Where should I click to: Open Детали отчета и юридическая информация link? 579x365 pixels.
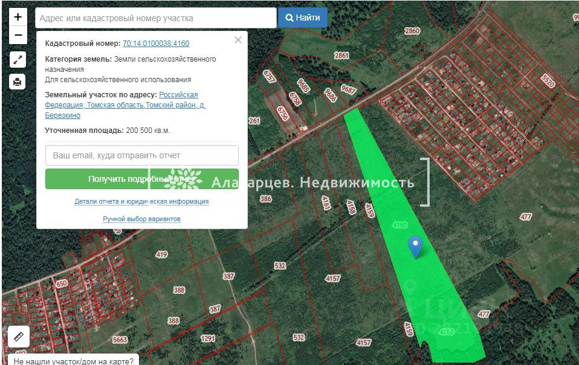(x=141, y=201)
